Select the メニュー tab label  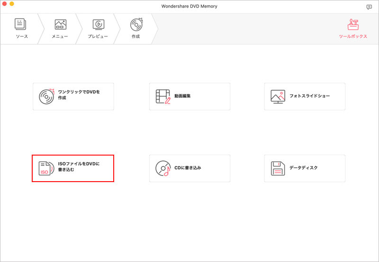pos(60,36)
